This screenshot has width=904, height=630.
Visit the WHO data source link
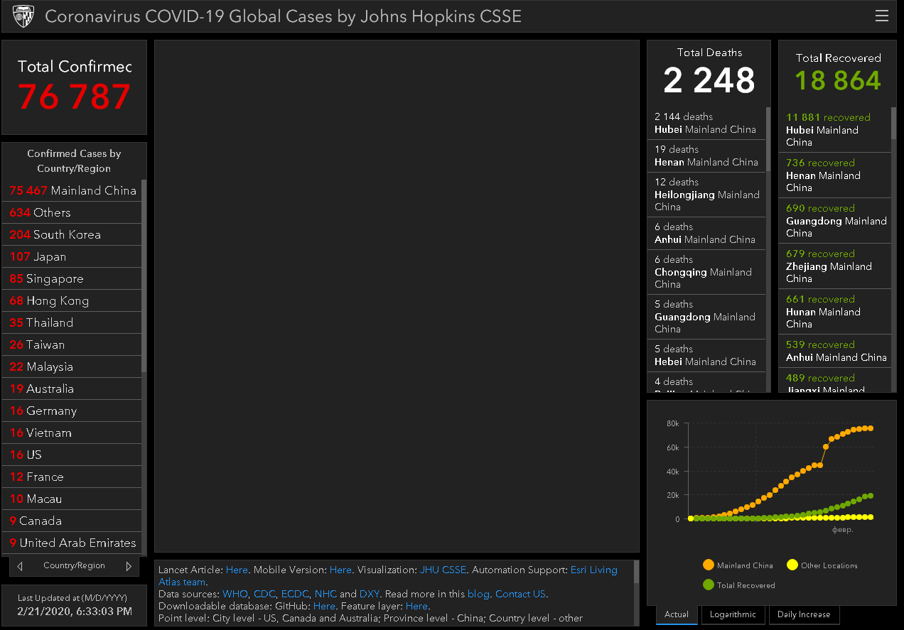coord(235,594)
